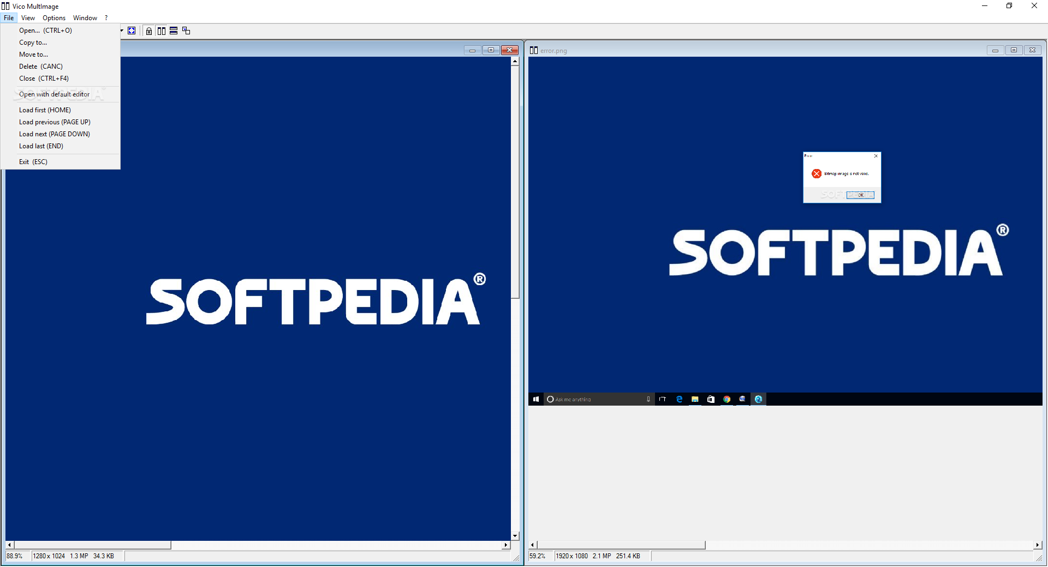Screen dimensions: 1048x567
Task: Open the Window menu
Action: click(85, 18)
